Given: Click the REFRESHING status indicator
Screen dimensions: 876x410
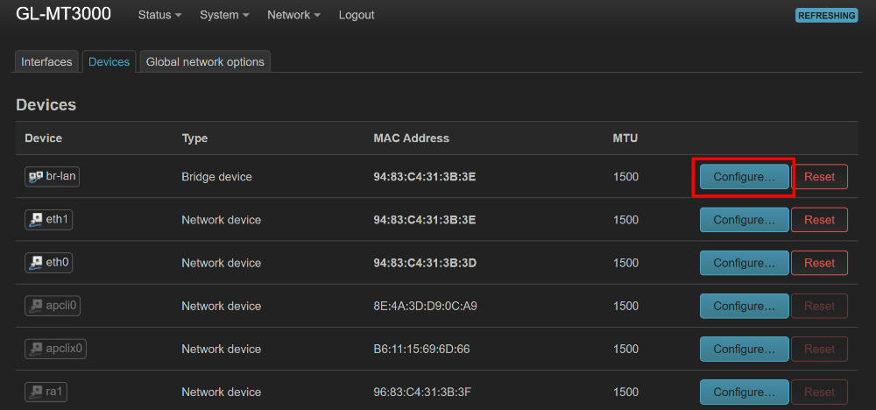Looking at the screenshot, I should [826, 15].
